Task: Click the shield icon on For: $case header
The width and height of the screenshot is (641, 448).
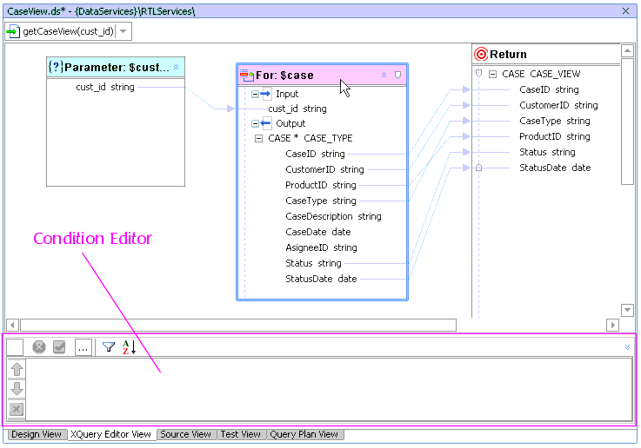Action: 397,75
